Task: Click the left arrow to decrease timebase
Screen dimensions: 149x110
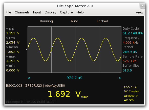Action: 29,78
